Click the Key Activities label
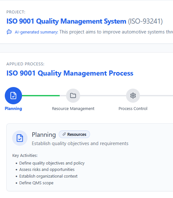173x198 pixels. pyautogui.click(x=25, y=156)
